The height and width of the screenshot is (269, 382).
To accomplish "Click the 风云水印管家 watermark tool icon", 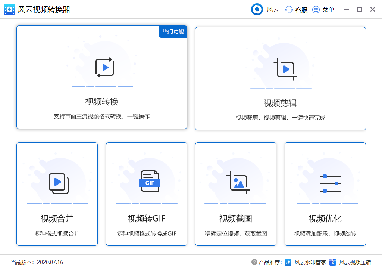I will [288, 262].
